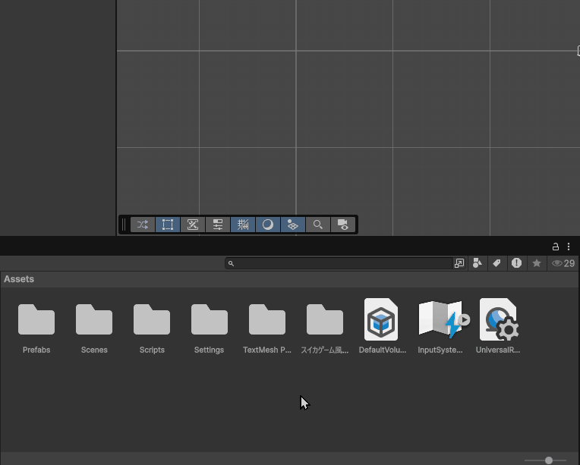The height and width of the screenshot is (465, 580).
Task: Toggle hidden packages visibility eye 29
Action: [563, 263]
